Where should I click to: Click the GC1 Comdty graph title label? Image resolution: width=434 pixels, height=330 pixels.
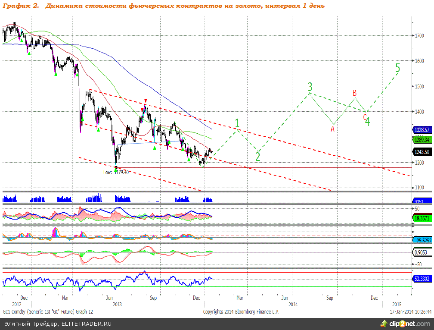tap(48, 311)
